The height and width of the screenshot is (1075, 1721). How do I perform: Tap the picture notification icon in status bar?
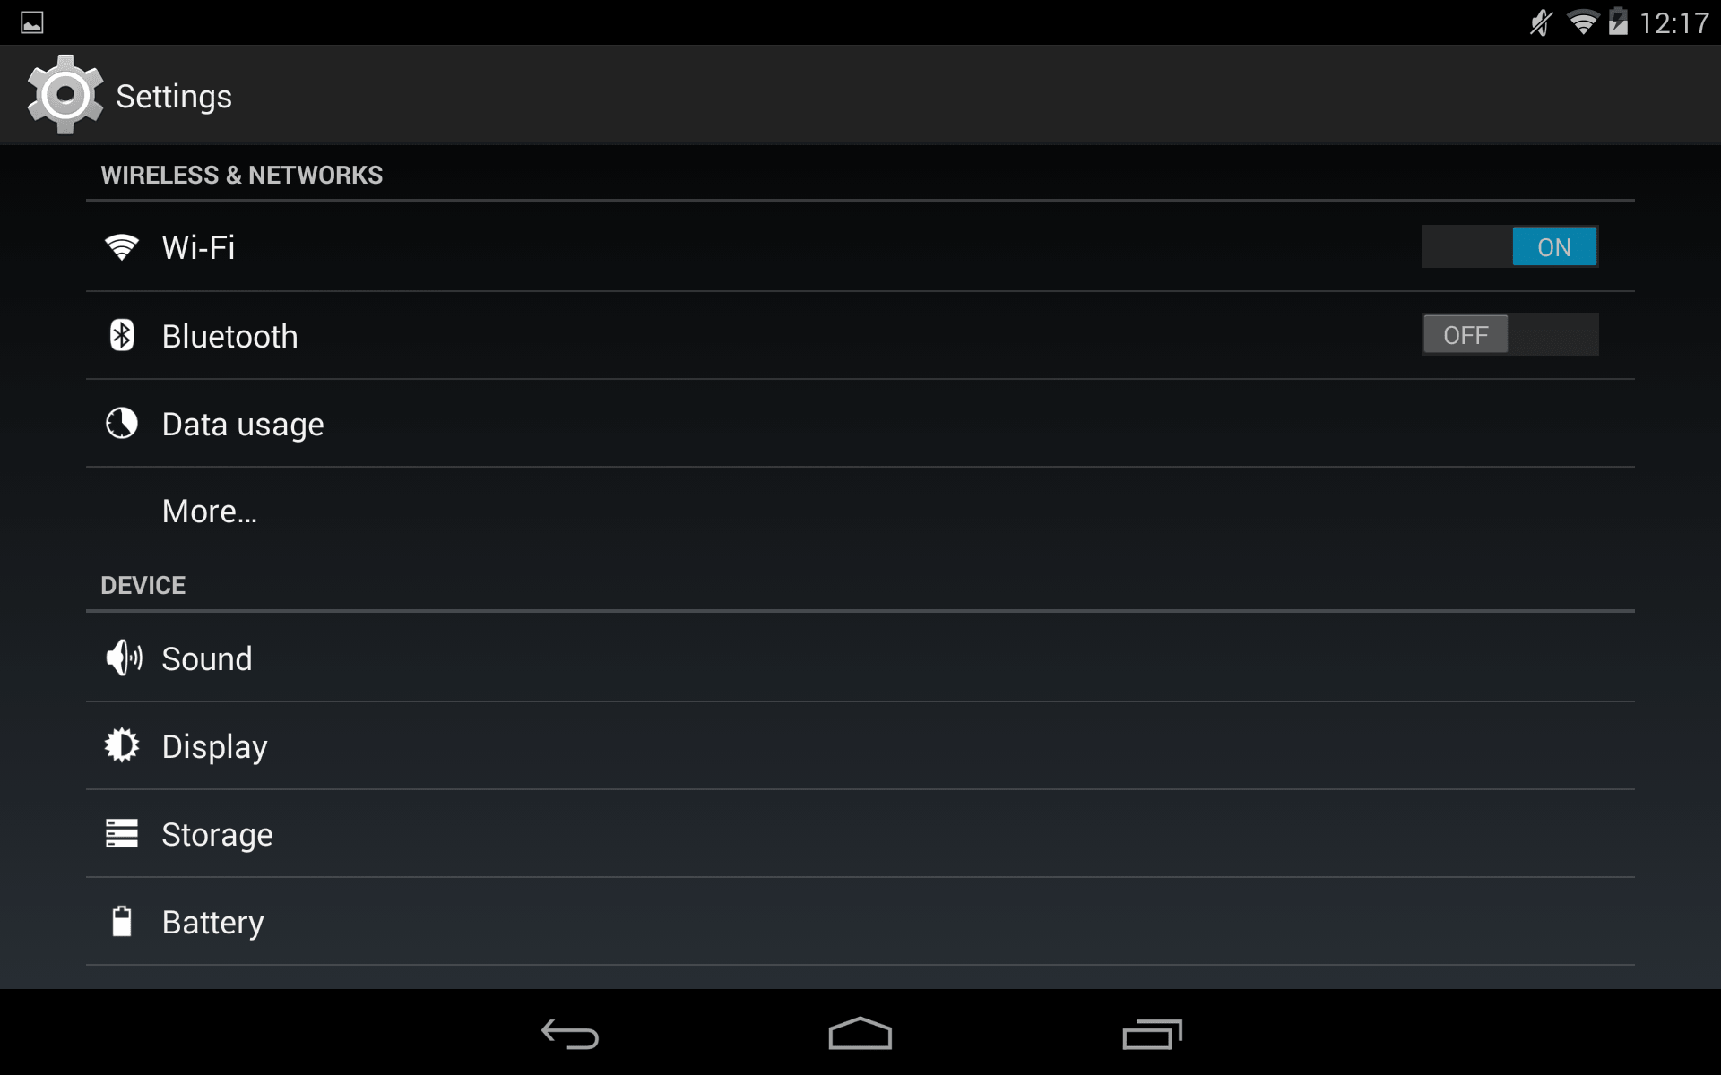pyautogui.click(x=32, y=22)
